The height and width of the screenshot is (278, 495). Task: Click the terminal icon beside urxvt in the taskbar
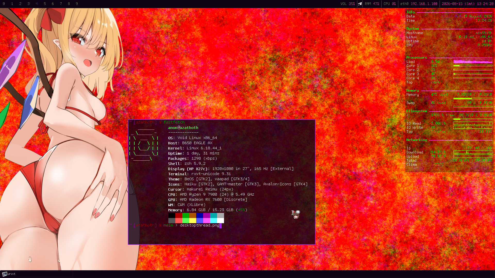click(4, 274)
